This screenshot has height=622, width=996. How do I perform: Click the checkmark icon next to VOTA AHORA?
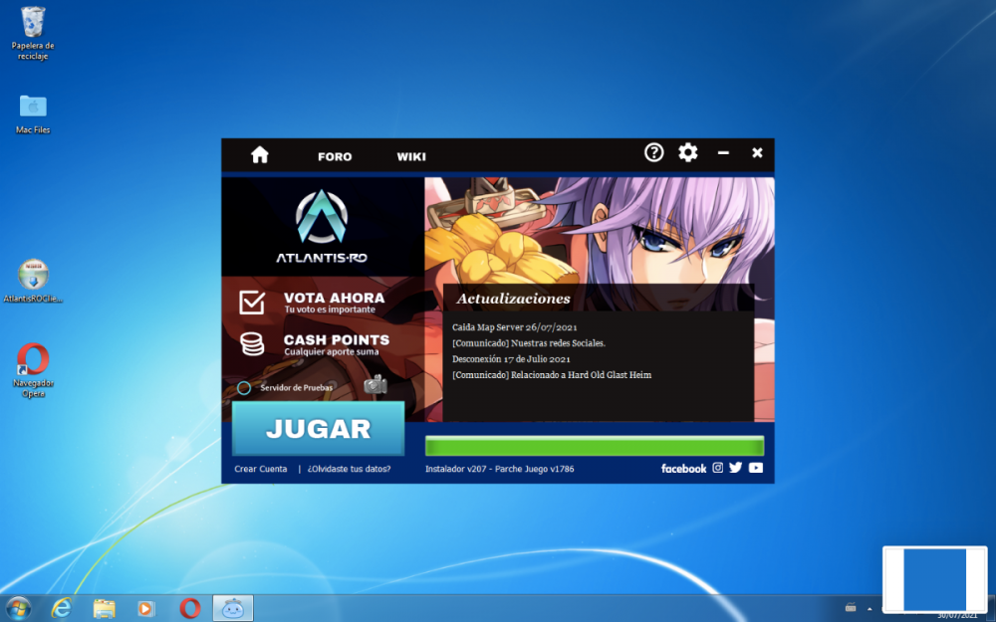(253, 301)
